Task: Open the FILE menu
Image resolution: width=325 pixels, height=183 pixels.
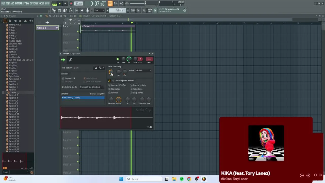Action: click(3, 4)
